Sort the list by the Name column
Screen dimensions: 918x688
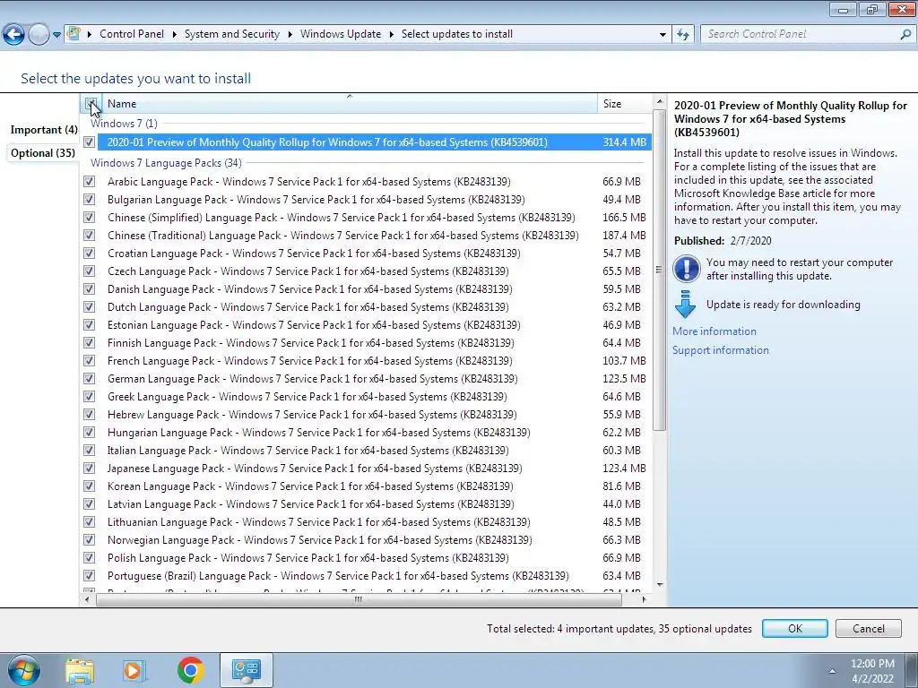pyautogui.click(x=351, y=104)
